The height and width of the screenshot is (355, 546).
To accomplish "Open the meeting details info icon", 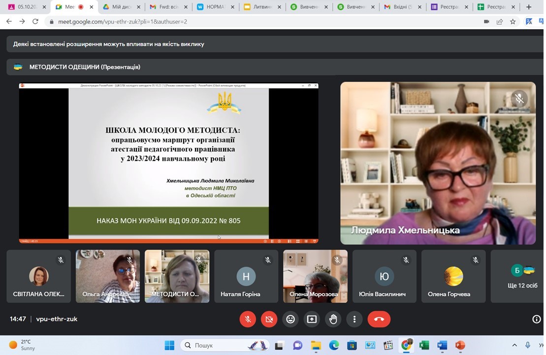I will pyautogui.click(x=536, y=319).
